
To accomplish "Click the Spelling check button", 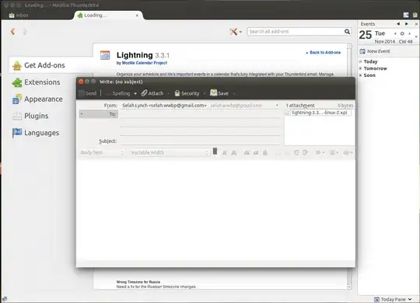I will point(118,93).
